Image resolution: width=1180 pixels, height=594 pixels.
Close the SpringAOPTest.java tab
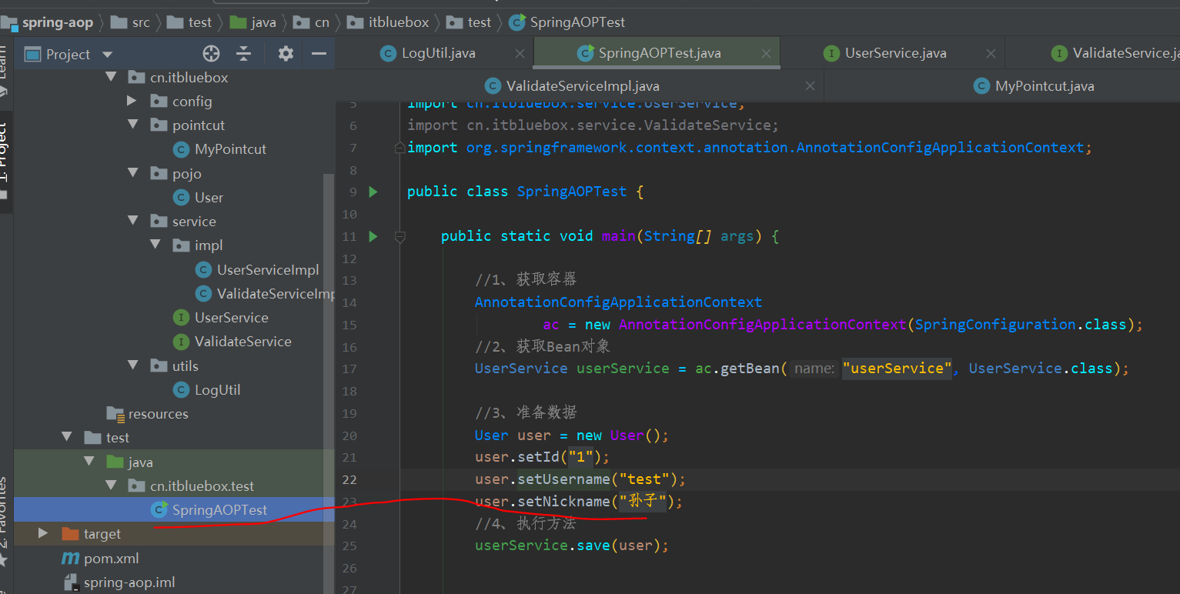click(x=766, y=54)
